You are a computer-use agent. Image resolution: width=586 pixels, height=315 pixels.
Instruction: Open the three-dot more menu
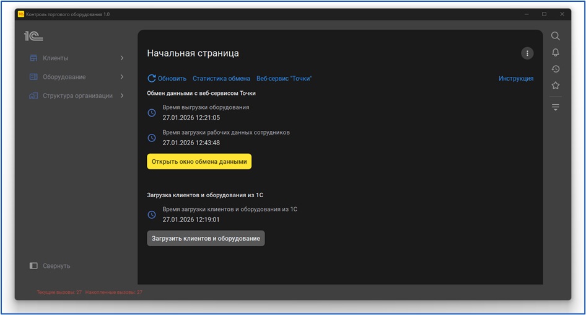click(527, 53)
